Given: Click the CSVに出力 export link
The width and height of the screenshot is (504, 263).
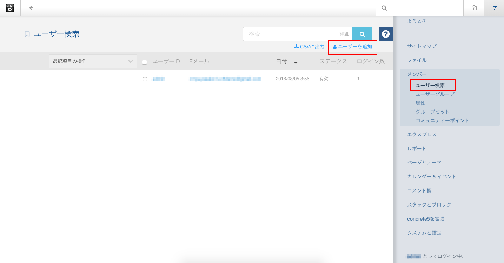Looking at the screenshot, I should [x=309, y=46].
